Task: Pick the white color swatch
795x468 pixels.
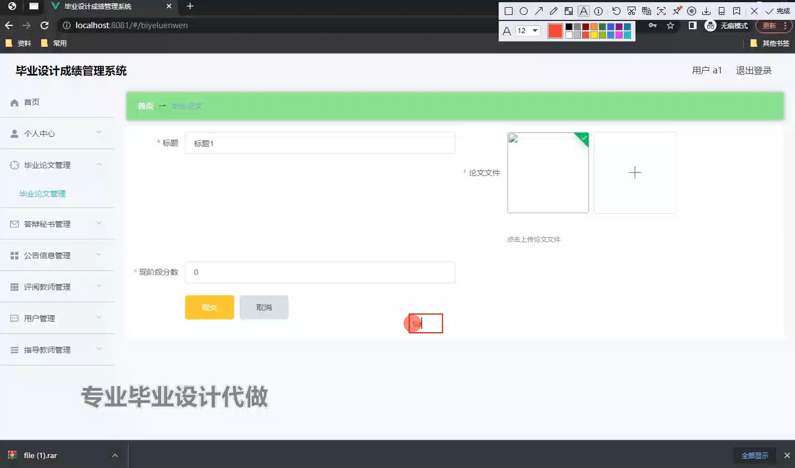Action: [569, 35]
